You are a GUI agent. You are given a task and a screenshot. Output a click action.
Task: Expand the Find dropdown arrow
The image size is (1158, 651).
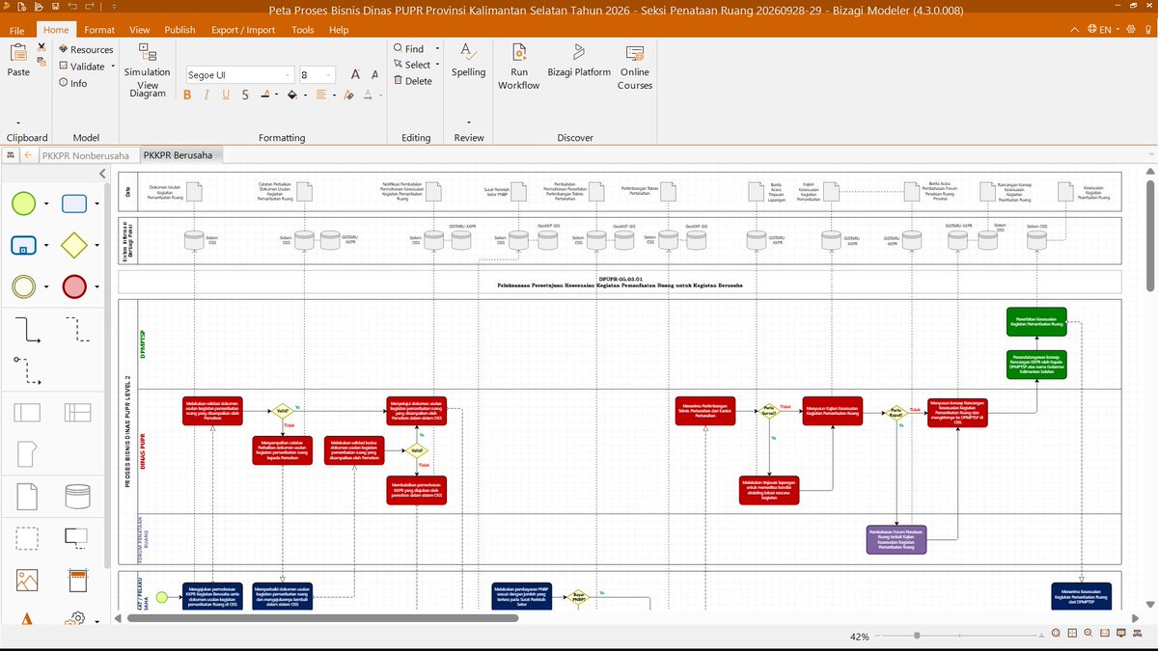coord(437,48)
